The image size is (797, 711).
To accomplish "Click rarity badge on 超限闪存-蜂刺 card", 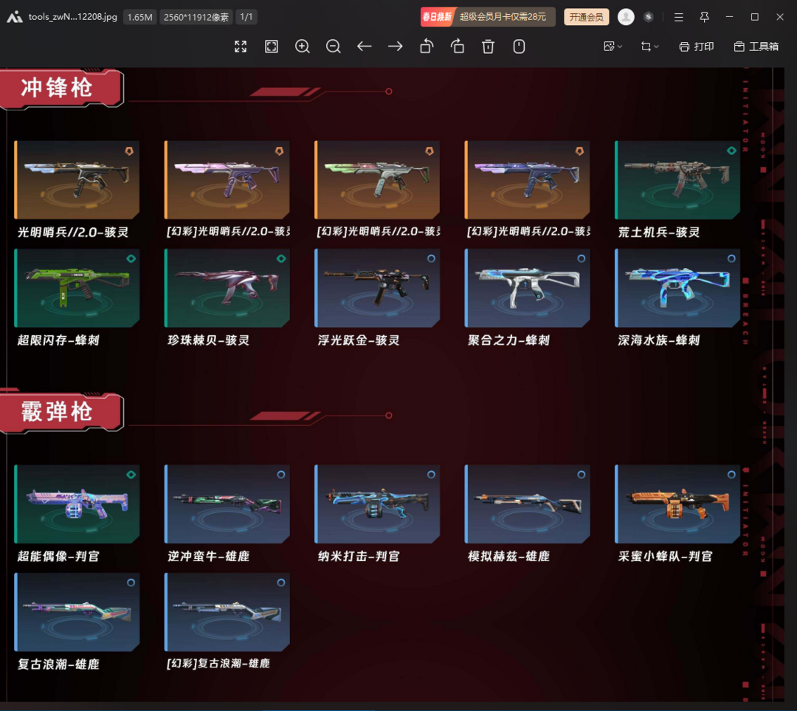I will tap(131, 259).
